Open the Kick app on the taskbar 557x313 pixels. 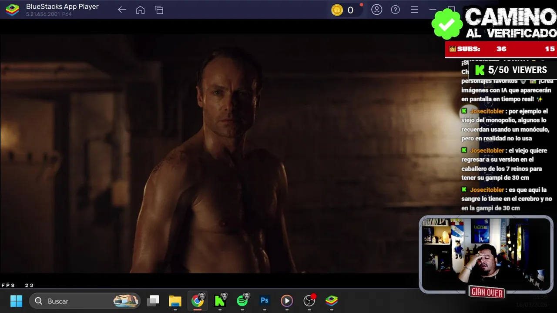[221, 300]
